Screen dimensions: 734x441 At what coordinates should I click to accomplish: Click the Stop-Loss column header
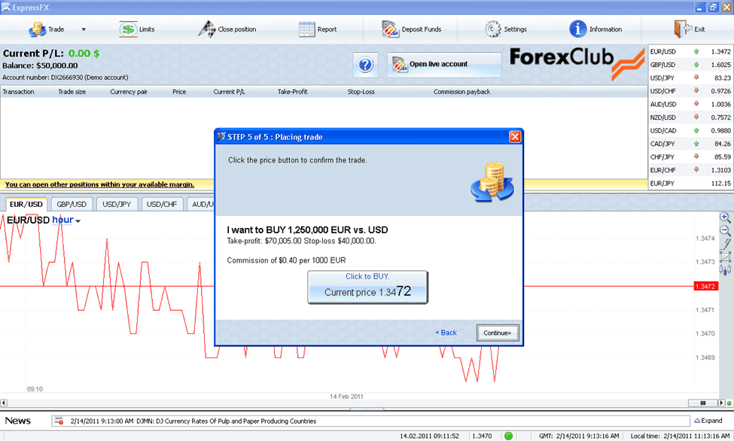tap(361, 92)
